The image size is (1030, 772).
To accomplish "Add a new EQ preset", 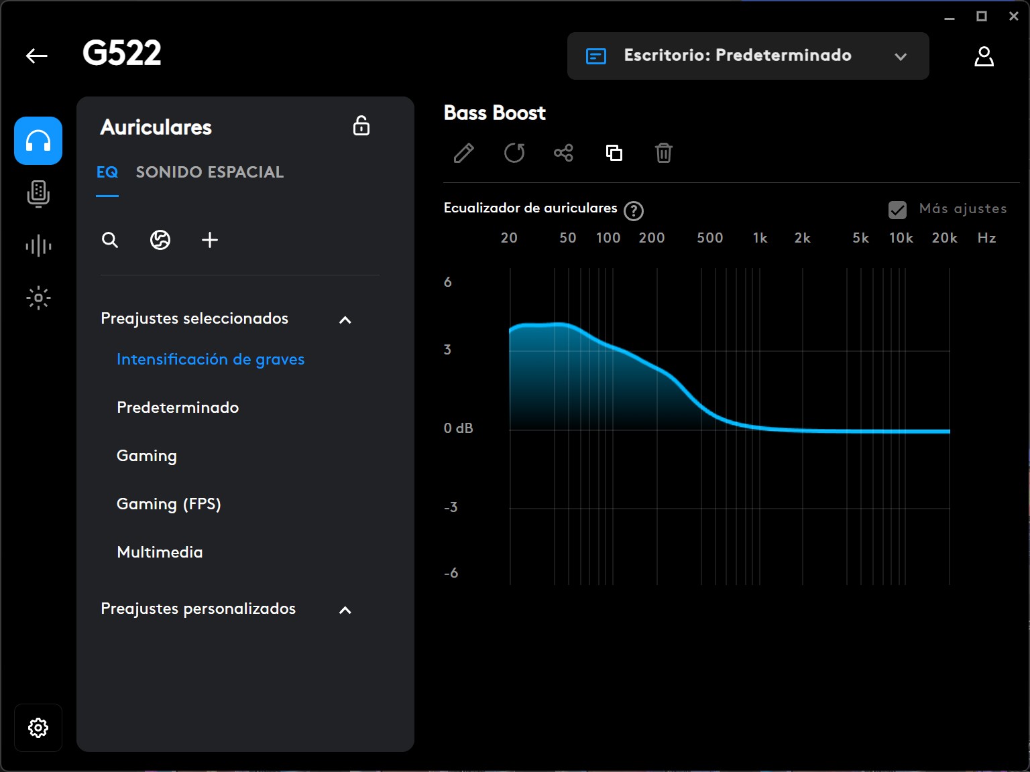I will 210,240.
